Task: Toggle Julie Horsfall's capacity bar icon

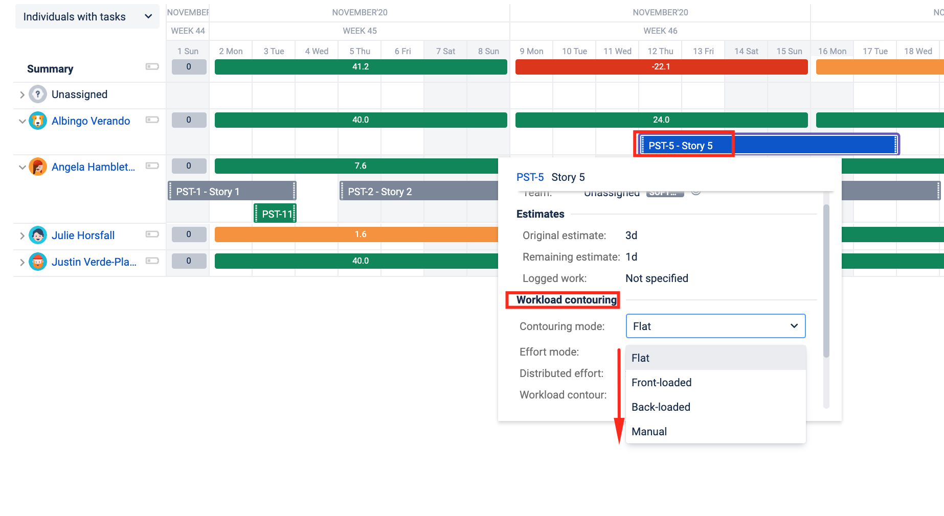Action: click(x=152, y=234)
